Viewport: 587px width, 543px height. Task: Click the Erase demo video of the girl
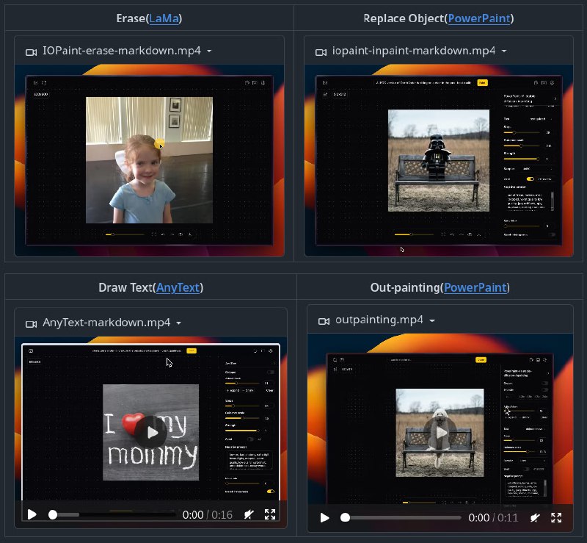pyautogui.click(x=150, y=160)
